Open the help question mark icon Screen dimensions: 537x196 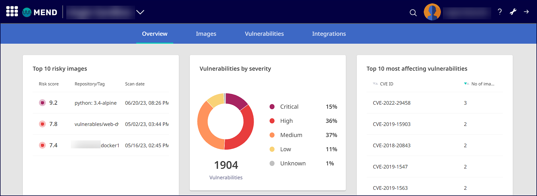(499, 12)
